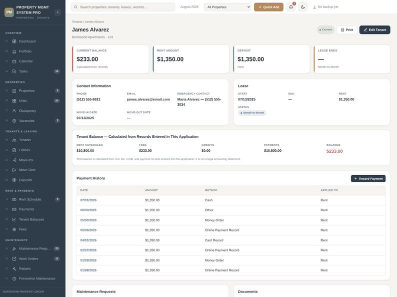The width and height of the screenshot is (397, 297).
Task: Open the Calendar icon in sidebar
Action: pyautogui.click(x=14, y=61)
